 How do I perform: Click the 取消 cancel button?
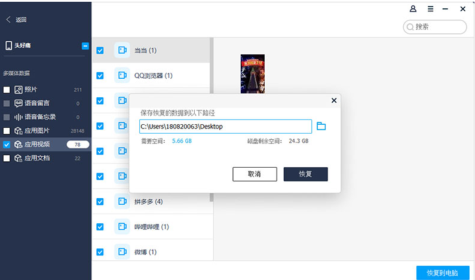pyautogui.click(x=255, y=174)
